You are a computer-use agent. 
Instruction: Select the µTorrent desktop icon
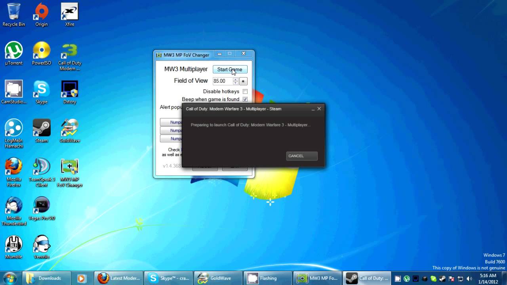click(x=13, y=53)
